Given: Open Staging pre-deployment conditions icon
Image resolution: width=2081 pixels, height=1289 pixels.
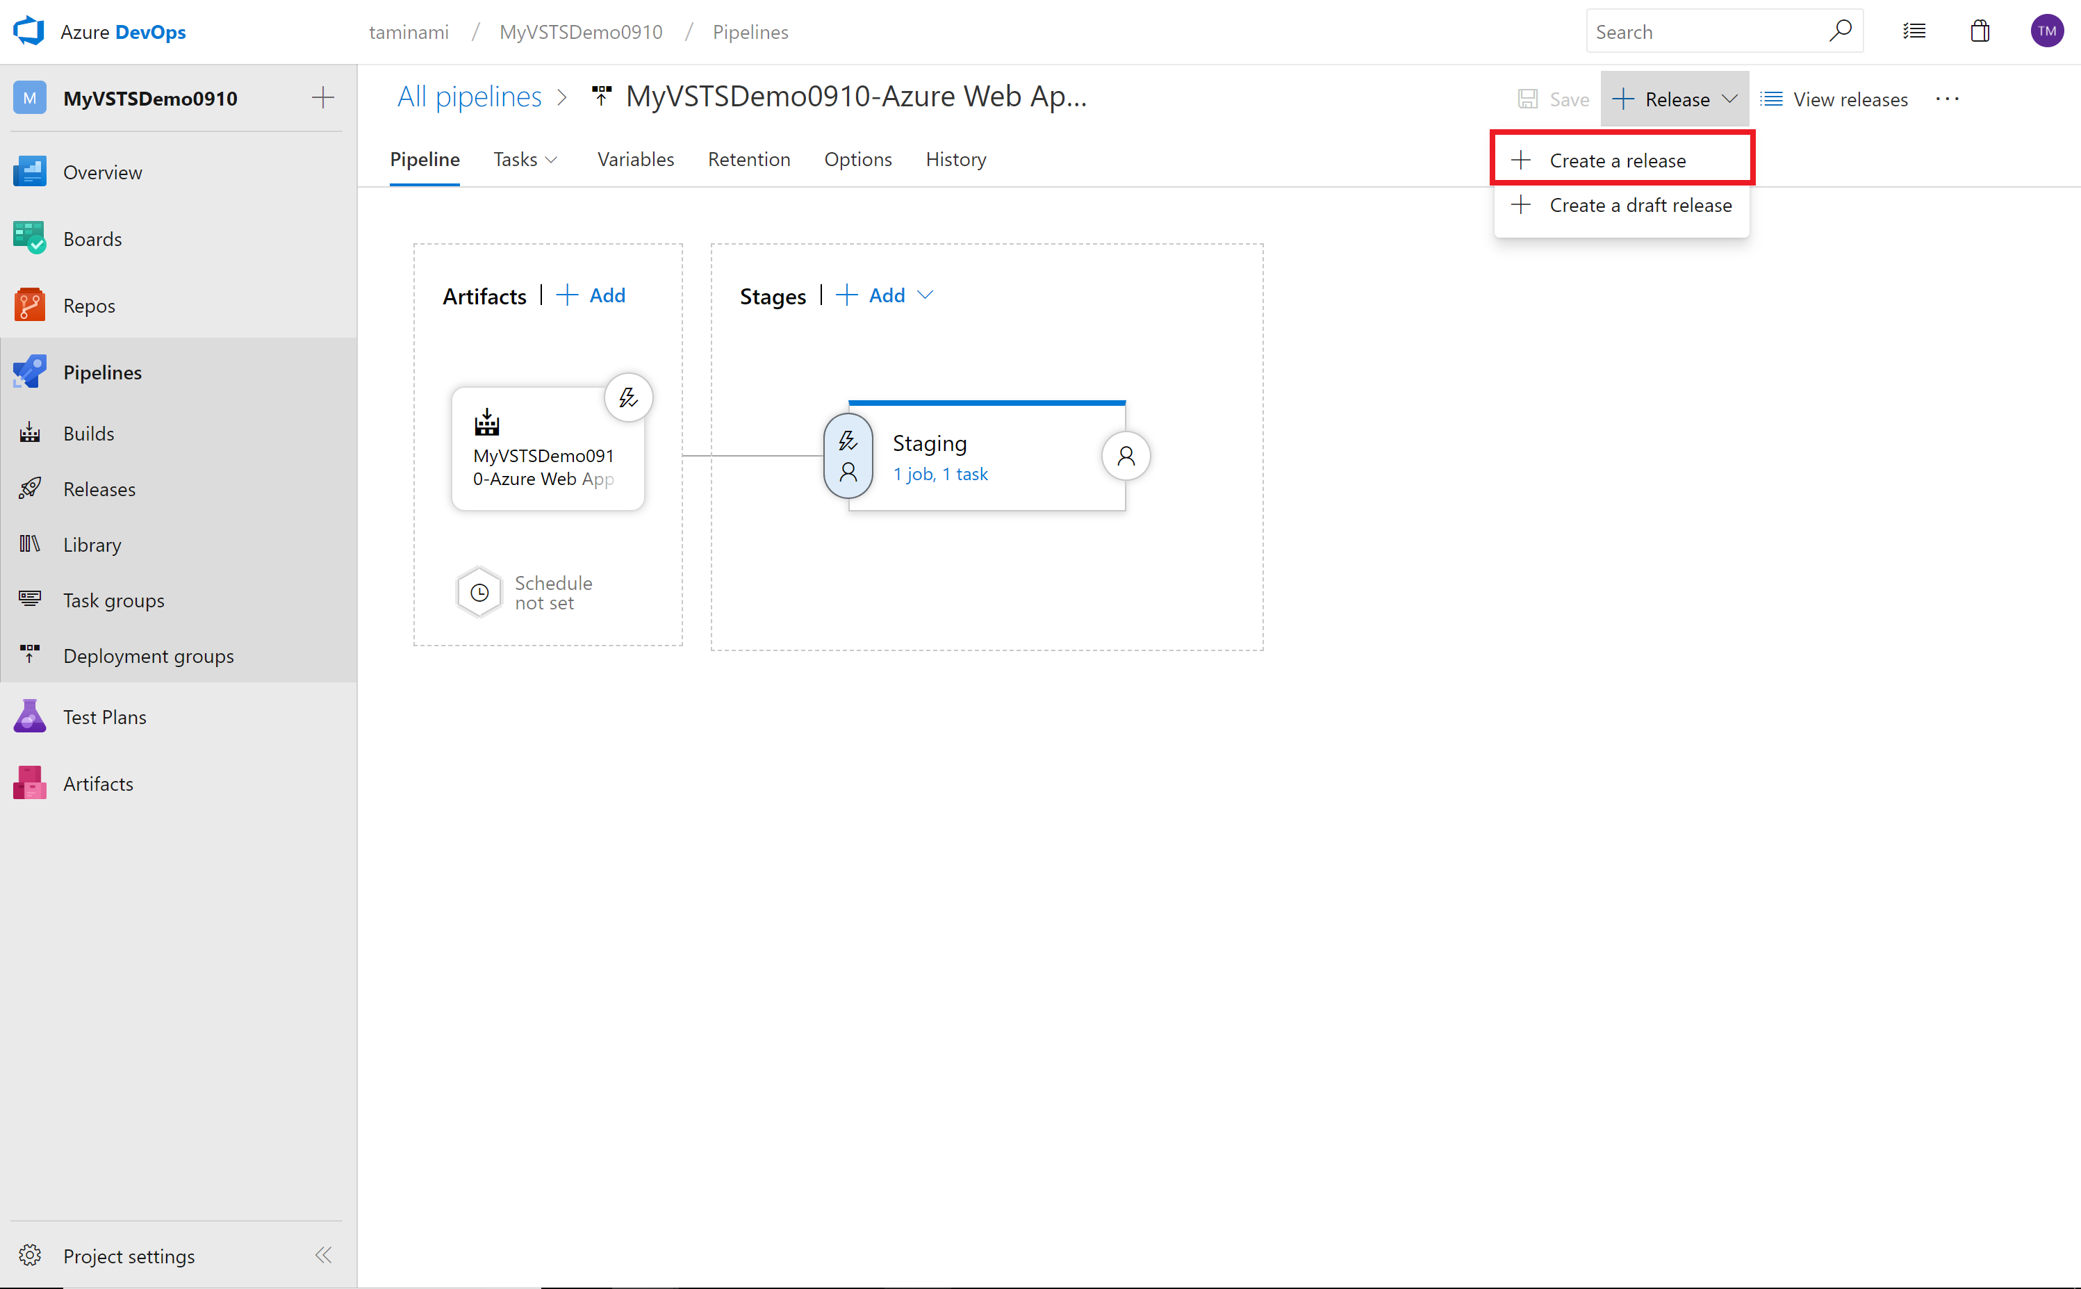Looking at the screenshot, I should click(848, 456).
